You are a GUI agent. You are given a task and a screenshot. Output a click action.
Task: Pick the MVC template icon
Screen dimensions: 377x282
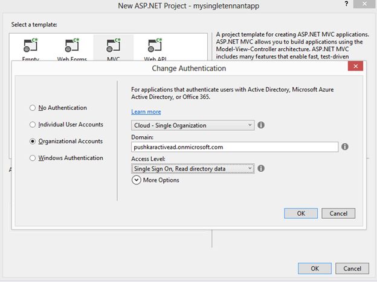tap(113, 45)
